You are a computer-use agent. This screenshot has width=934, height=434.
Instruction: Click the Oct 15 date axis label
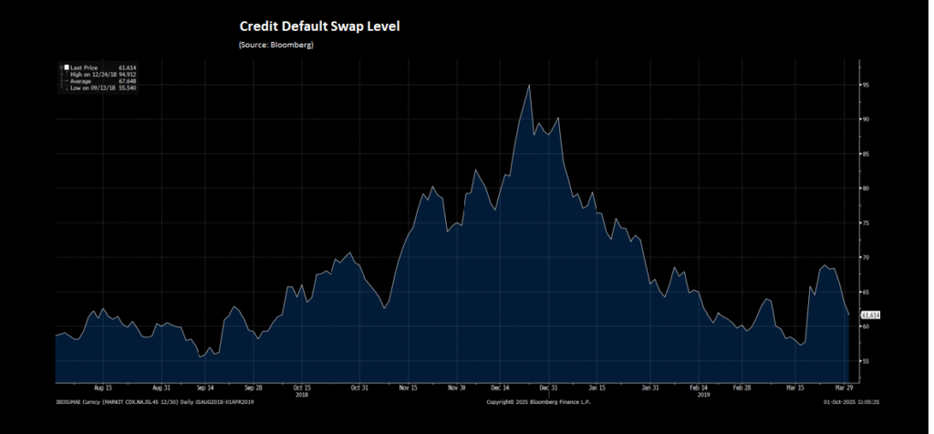click(x=301, y=387)
